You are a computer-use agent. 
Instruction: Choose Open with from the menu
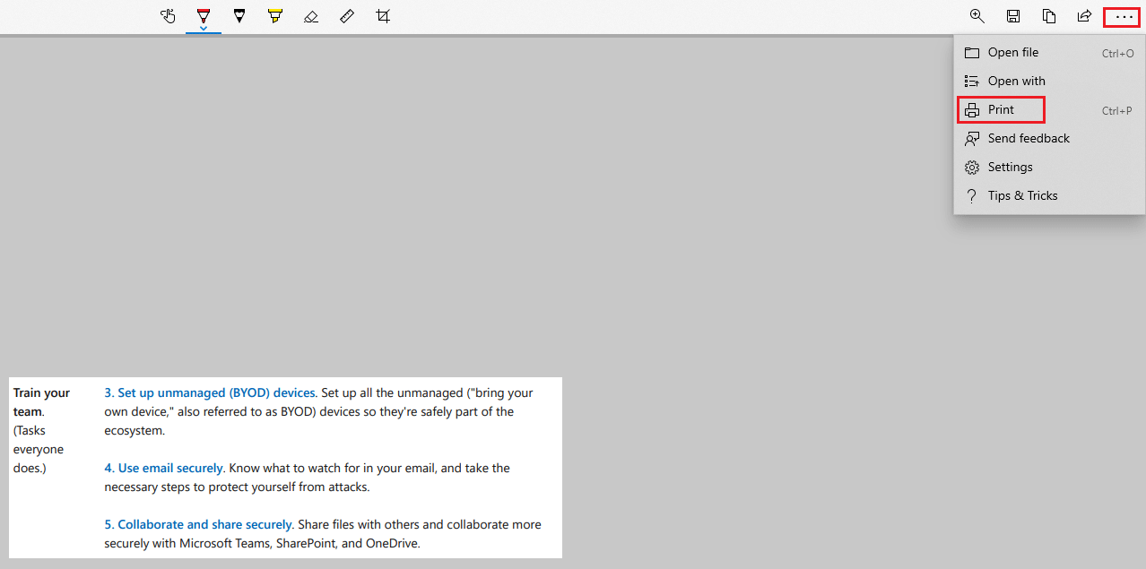coord(1015,81)
